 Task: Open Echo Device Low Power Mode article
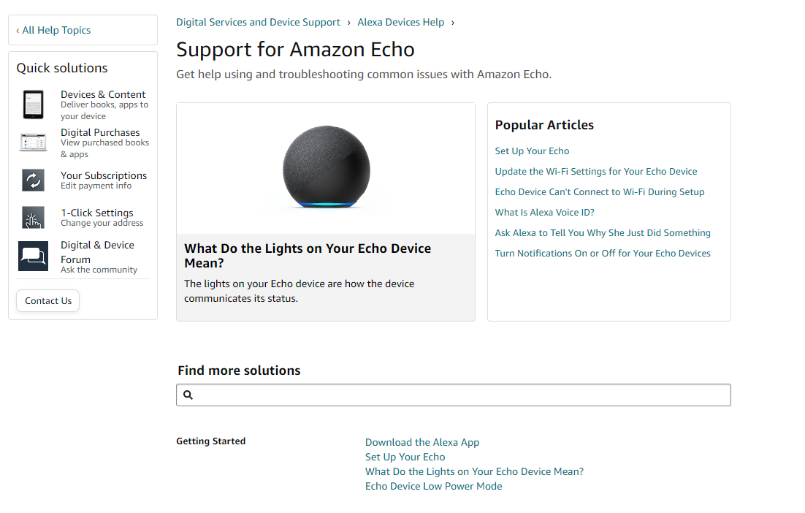pos(433,486)
